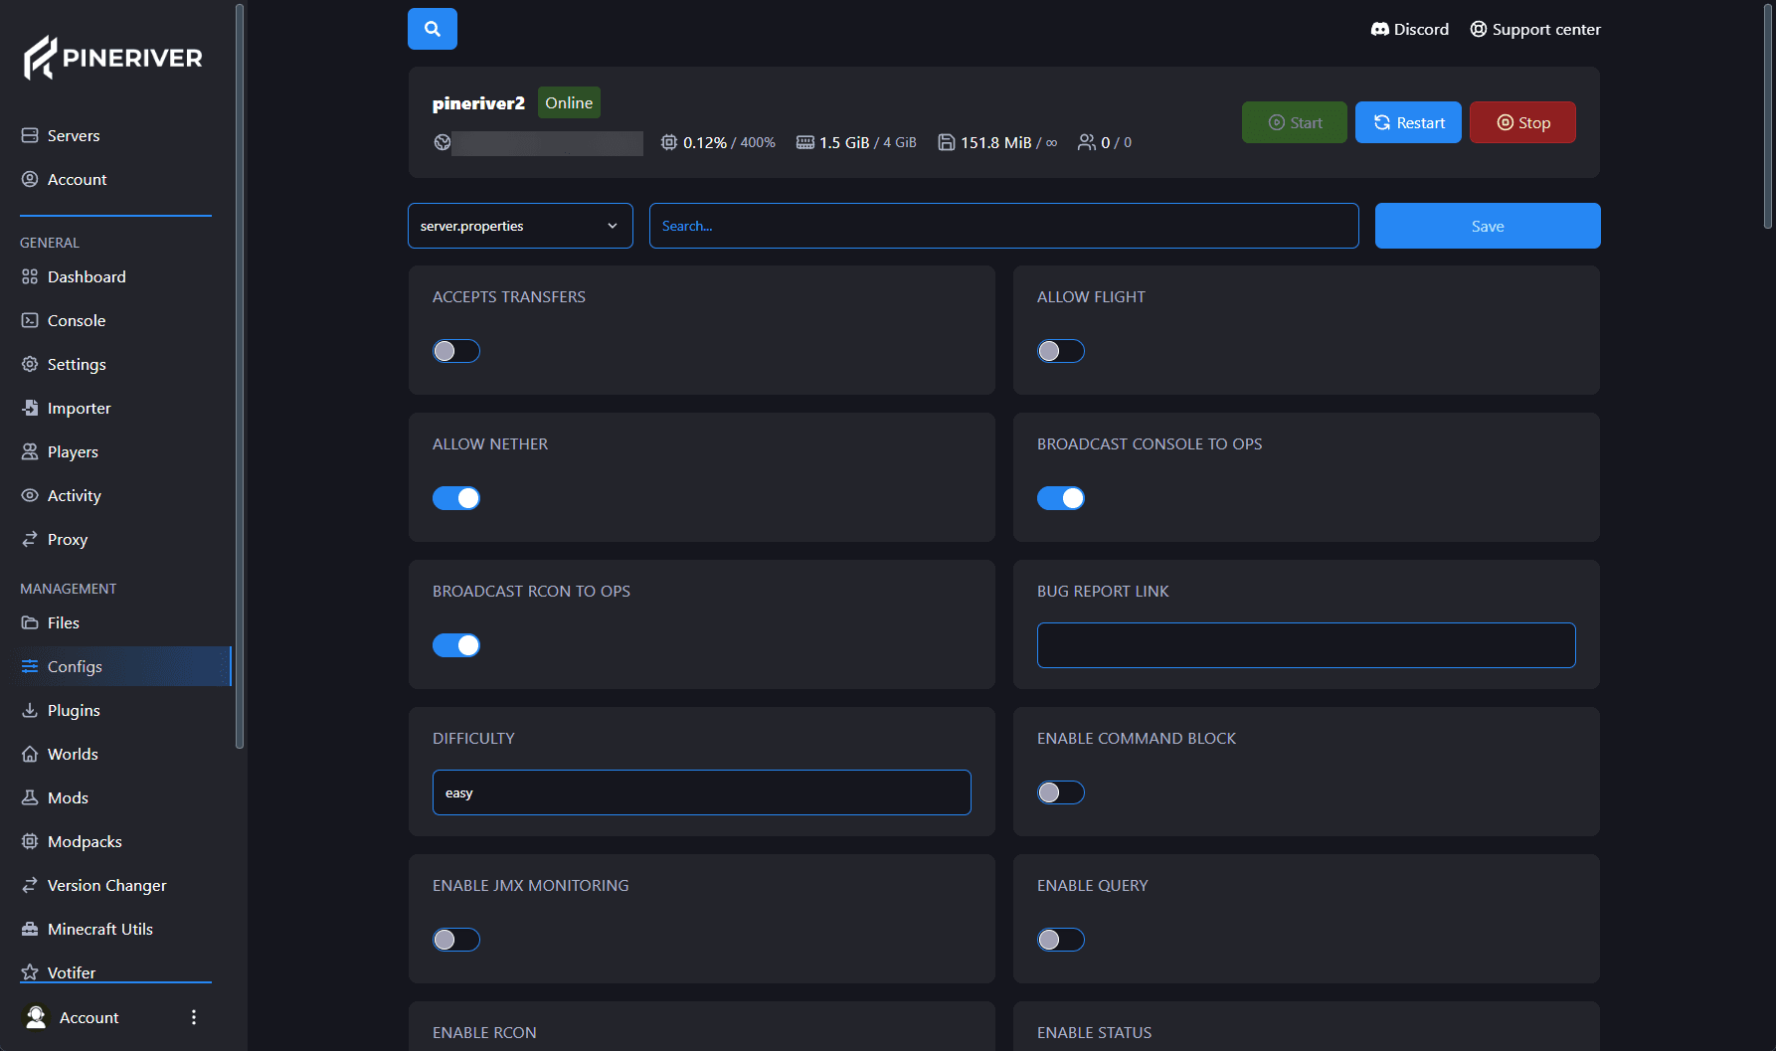Image resolution: width=1776 pixels, height=1051 pixels.
Task: Click the Players people icon
Action: (x=30, y=451)
